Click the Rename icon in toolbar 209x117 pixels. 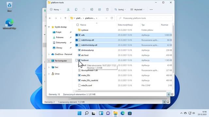92,9
